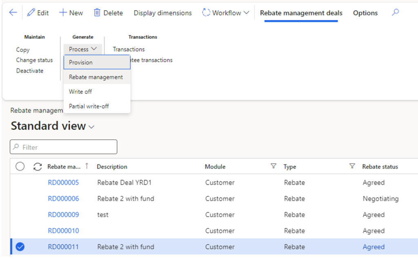Open the filter funnel on the Type column
Viewport: 418px width, 259px height.
click(351, 165)
